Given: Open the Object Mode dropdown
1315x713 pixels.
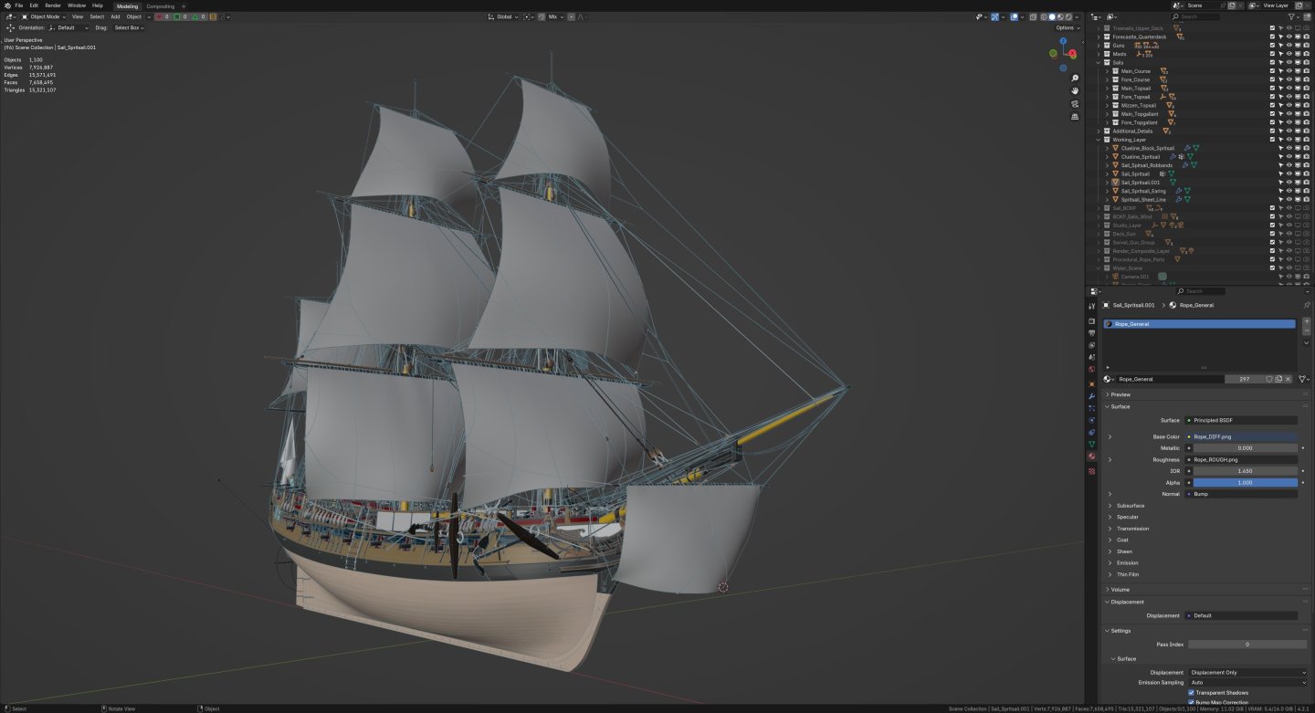Looking at the screenshot, I should tap(44, 16).
